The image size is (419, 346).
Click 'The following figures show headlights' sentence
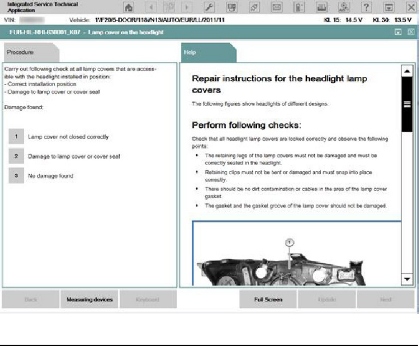260,104
